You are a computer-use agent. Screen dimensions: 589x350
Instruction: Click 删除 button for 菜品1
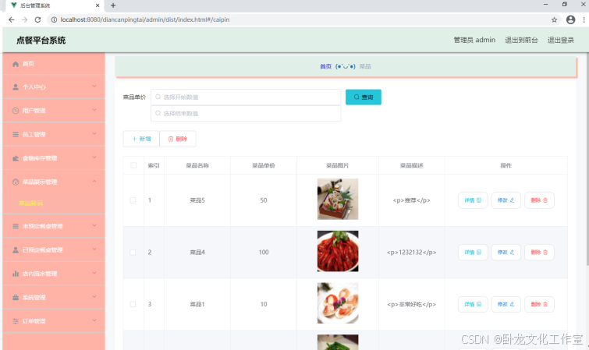(539, 304)
